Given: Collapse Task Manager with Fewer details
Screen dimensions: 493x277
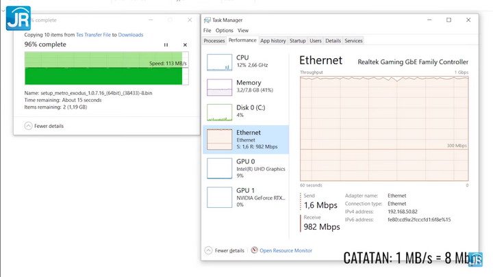Looking at the screenshot, I should 225,251.
